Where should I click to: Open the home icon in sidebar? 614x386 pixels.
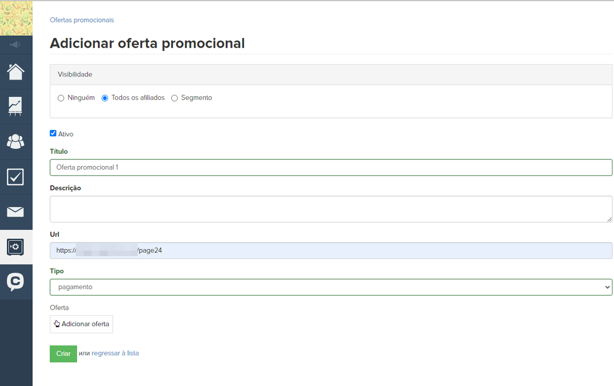coord(16,72)
